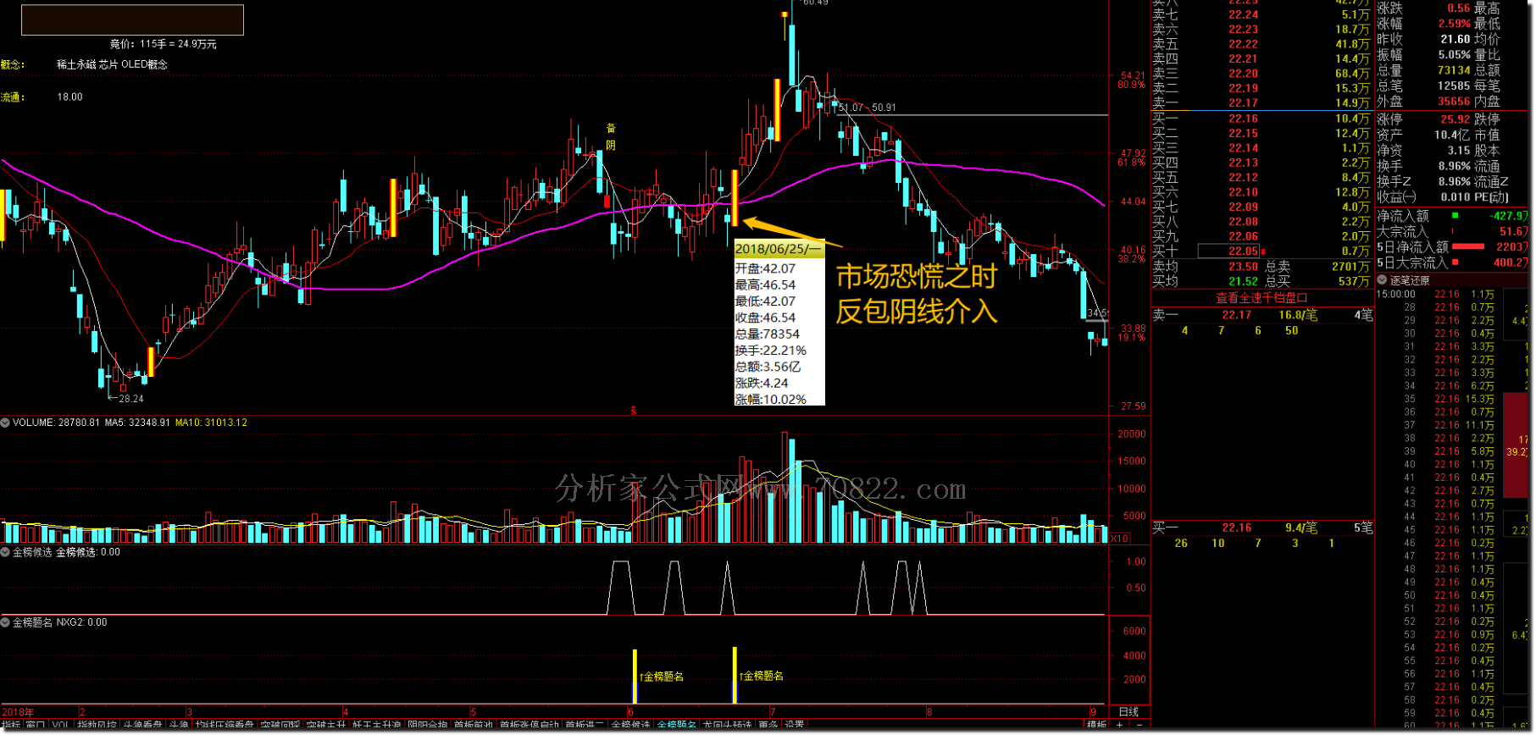Click the red S marker on the chart bottom
Screen dimensions: 1536x735
(633, 411)
